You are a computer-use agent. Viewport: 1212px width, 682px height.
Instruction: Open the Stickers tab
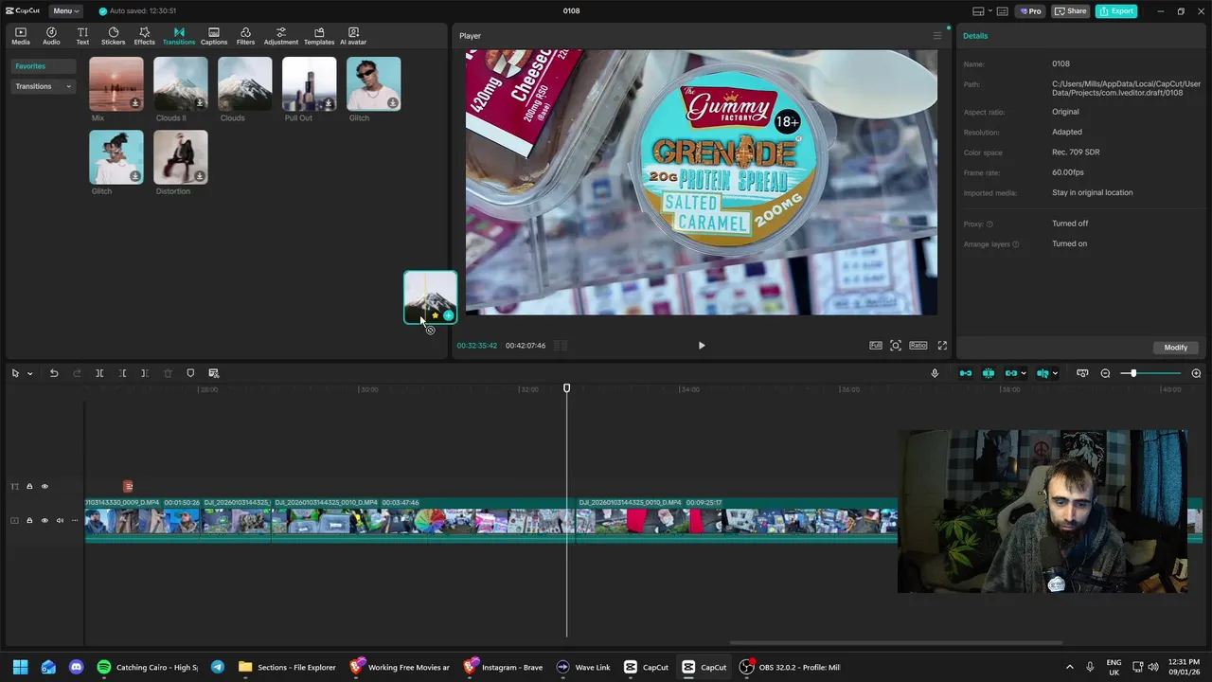click(113, 36)
